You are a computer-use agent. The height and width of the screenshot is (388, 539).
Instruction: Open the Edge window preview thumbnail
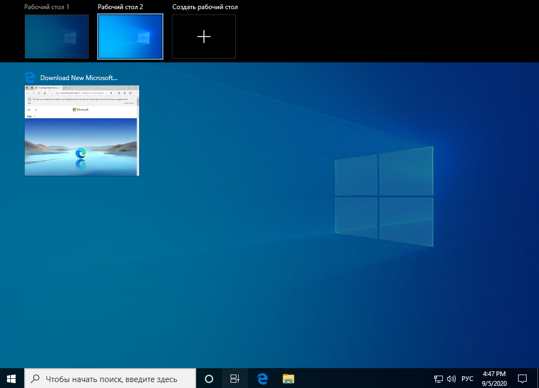coord(82,130)
